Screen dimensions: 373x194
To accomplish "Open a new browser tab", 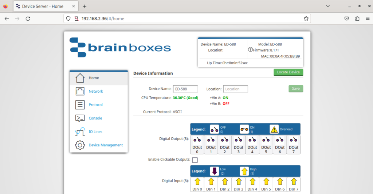I will click(x=85, y=7).
